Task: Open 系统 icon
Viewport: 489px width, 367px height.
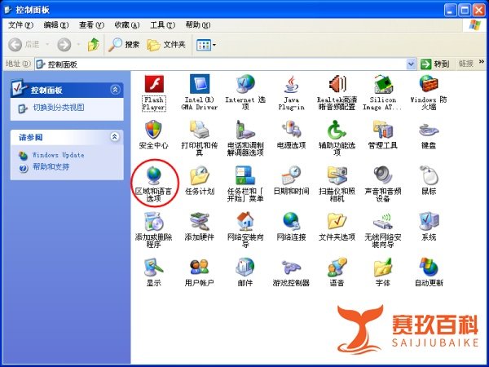Action: click(x=429, y=227)
